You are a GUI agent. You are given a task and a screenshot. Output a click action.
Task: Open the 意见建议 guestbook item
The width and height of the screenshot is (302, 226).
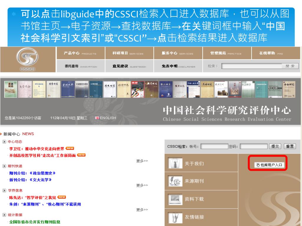point(129,66)
